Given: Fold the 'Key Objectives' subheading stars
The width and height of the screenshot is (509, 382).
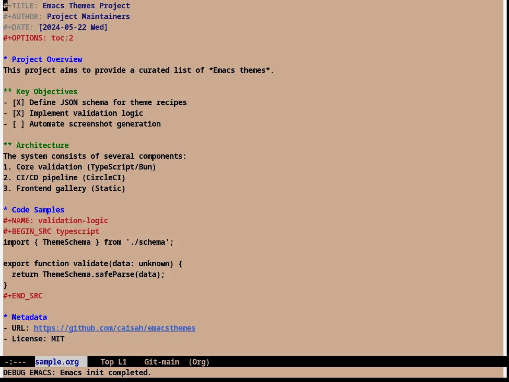Looking at the screenshot, I should click(8, 92).
